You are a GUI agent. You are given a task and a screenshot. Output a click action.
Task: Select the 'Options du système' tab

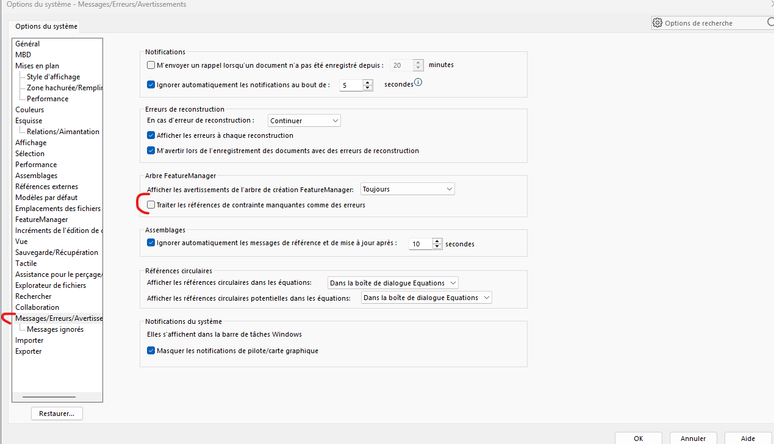click(46, 26)
